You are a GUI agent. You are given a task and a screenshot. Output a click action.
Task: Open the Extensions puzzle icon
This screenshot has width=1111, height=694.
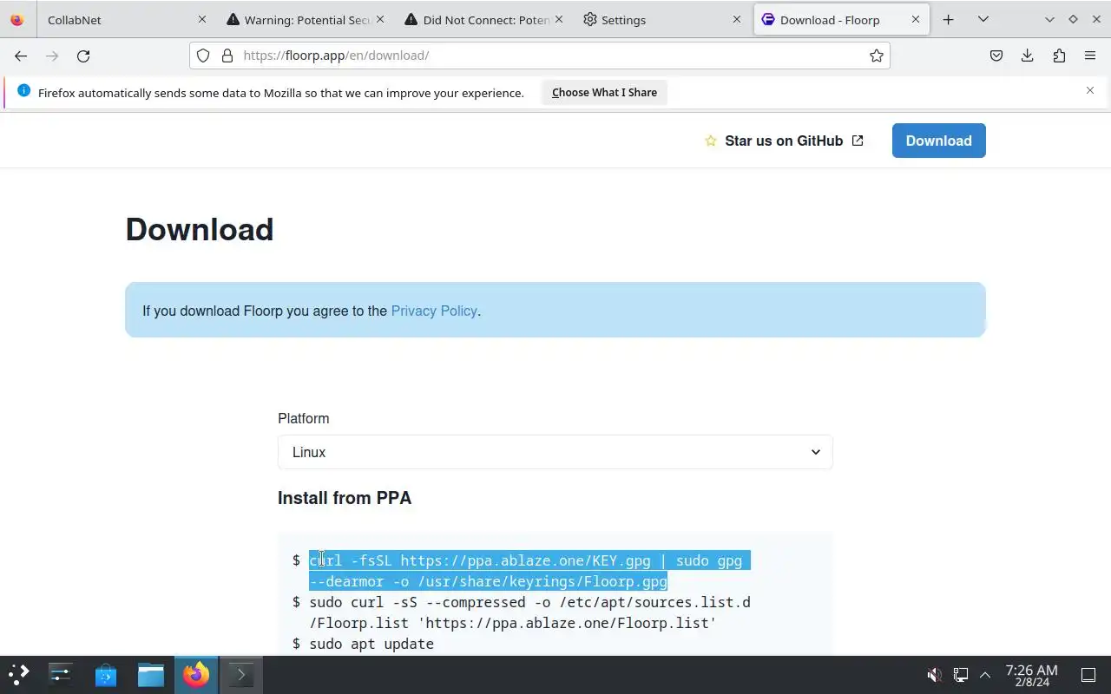[x=1059, y=56]
